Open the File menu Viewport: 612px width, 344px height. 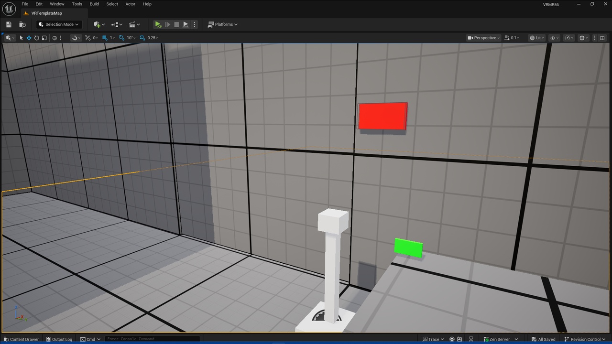pyautogui.click(x=25, y=4)
